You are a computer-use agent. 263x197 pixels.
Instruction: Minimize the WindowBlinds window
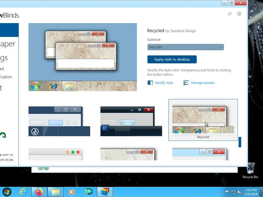point(225,3)
